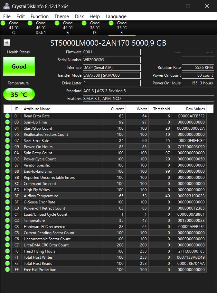This screenshot has height=293, width=217.
Task: Open the Language menu
Action: tap(116, 16)
